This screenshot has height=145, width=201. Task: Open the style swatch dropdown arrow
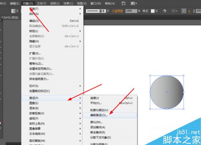157,11
